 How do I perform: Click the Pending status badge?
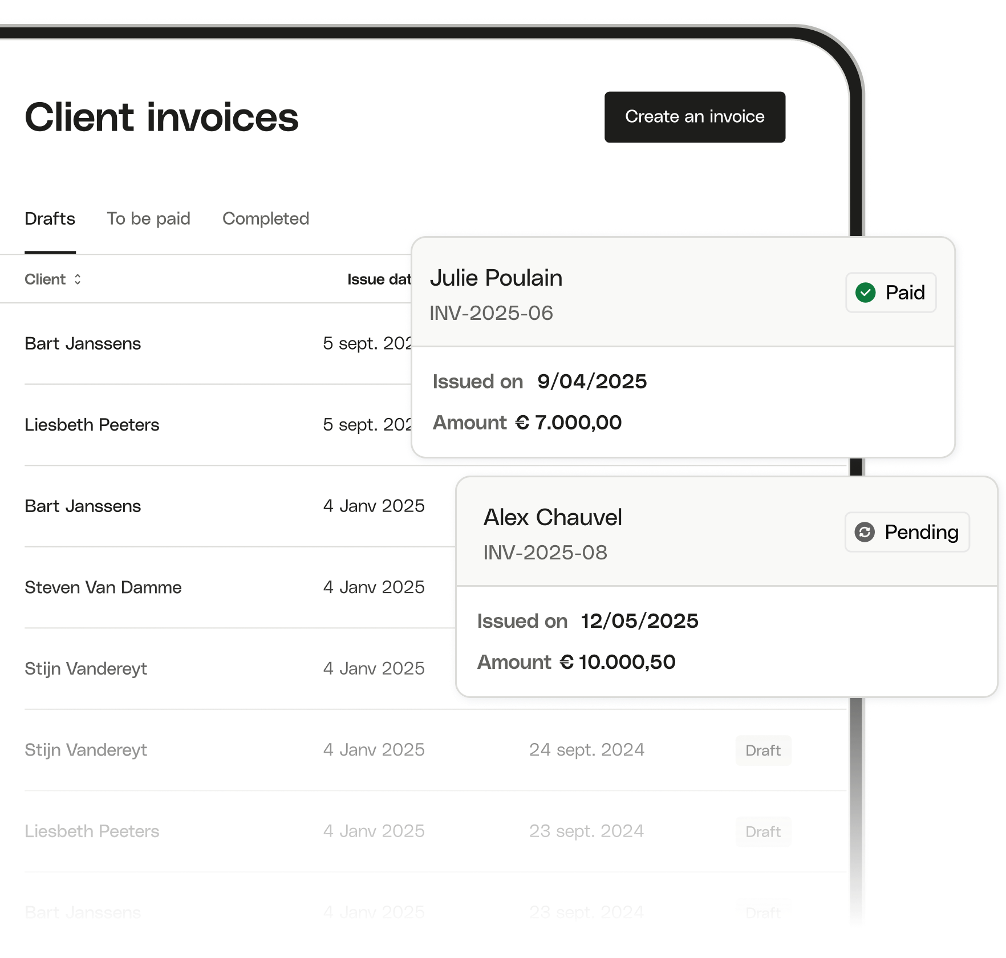pos(907,532)
